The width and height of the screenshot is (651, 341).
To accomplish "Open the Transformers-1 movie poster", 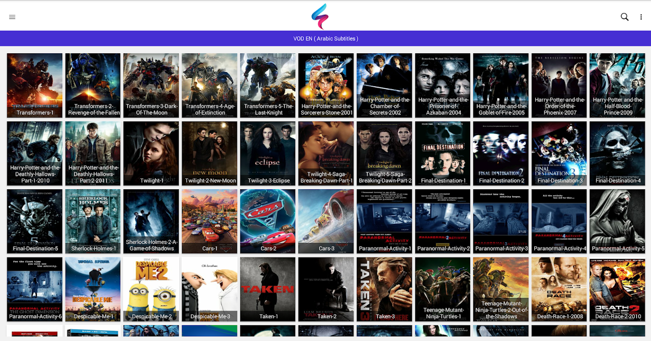I will (35, 85).
